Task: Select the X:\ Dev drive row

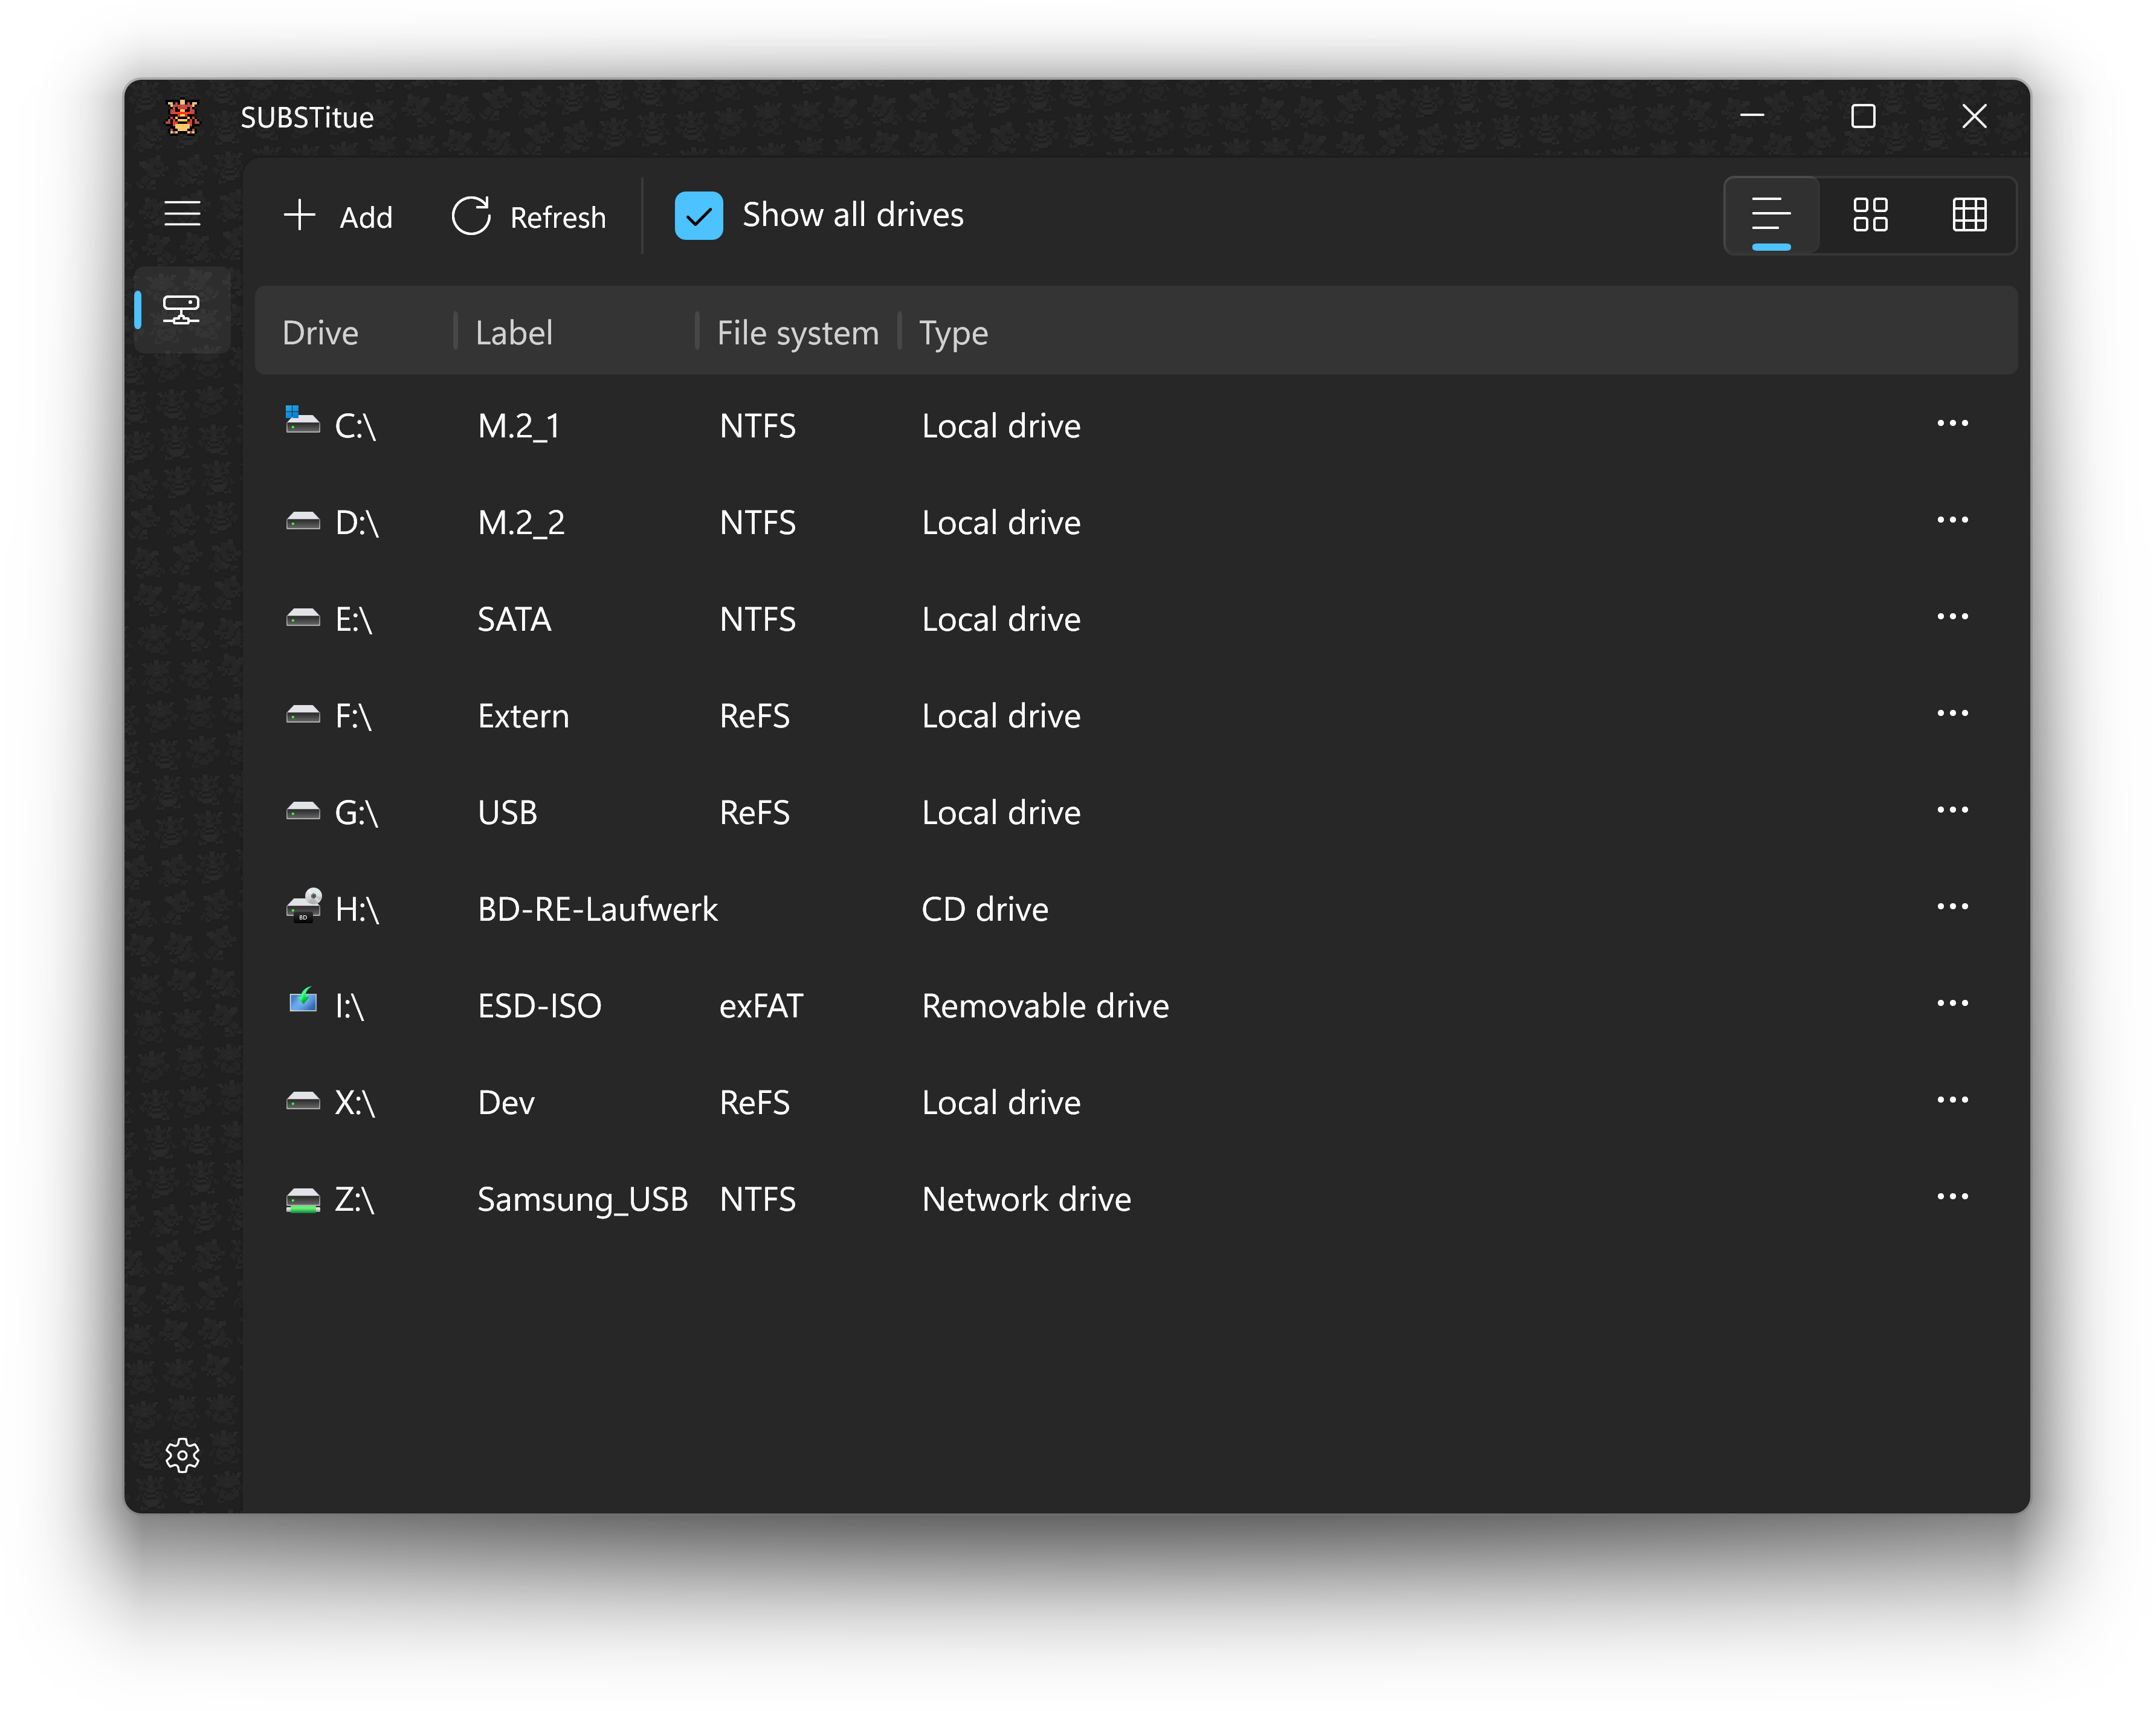Action: (x=1000, y=1102)
